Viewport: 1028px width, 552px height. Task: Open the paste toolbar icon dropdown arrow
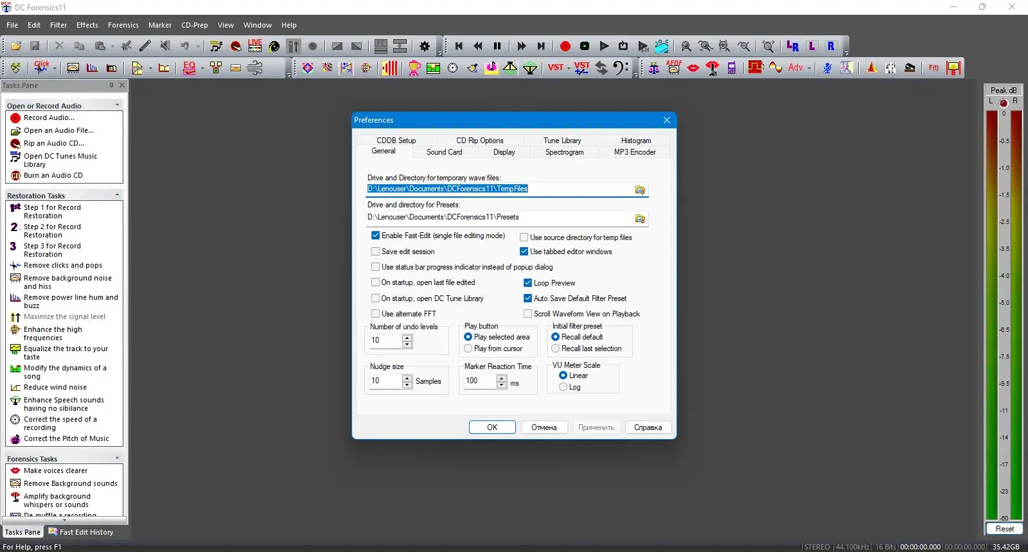click(x=112, y=46)
